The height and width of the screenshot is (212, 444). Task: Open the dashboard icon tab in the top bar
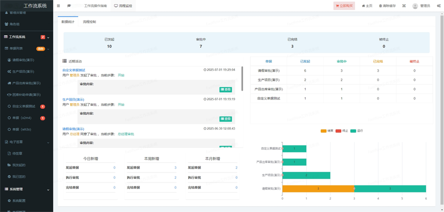point(69,6)
